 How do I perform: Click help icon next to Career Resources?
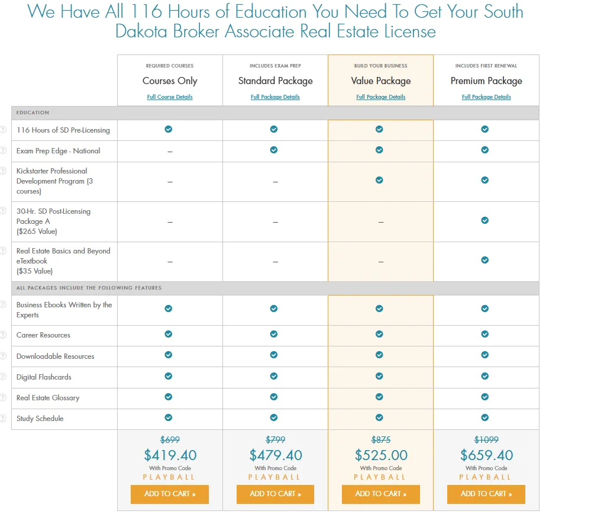(3, 335)
